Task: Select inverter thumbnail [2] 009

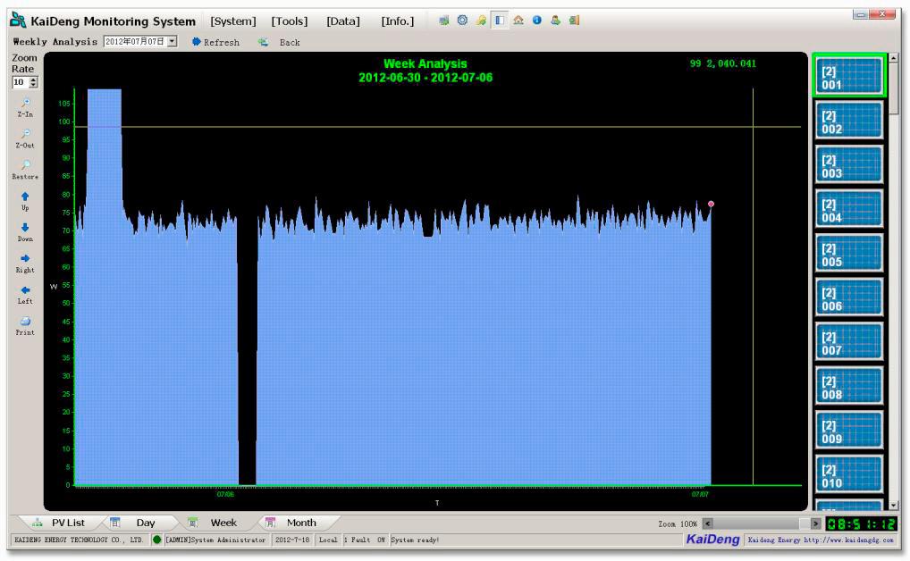Action: pyautogui.click(x=849, y=430)
